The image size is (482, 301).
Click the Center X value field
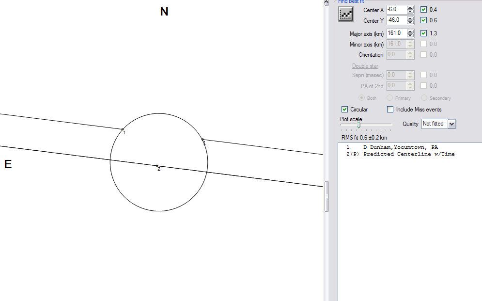click(x=397, y=10)
